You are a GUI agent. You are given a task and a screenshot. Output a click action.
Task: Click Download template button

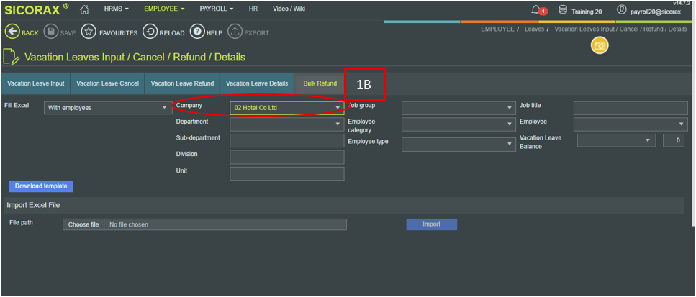pyautogui.click(x=41, y=186)
